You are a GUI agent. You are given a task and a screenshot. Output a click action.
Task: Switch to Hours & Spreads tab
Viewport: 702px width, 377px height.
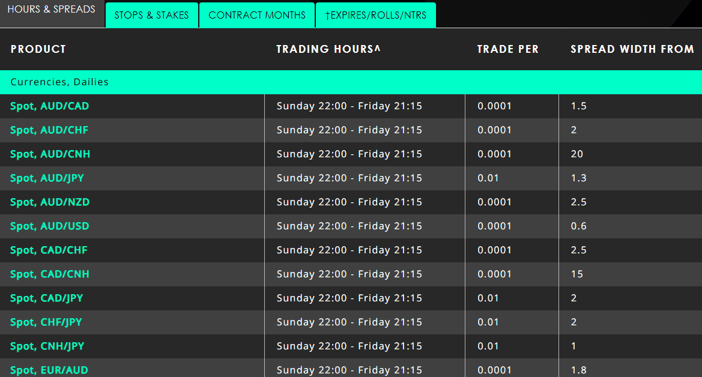52,10
